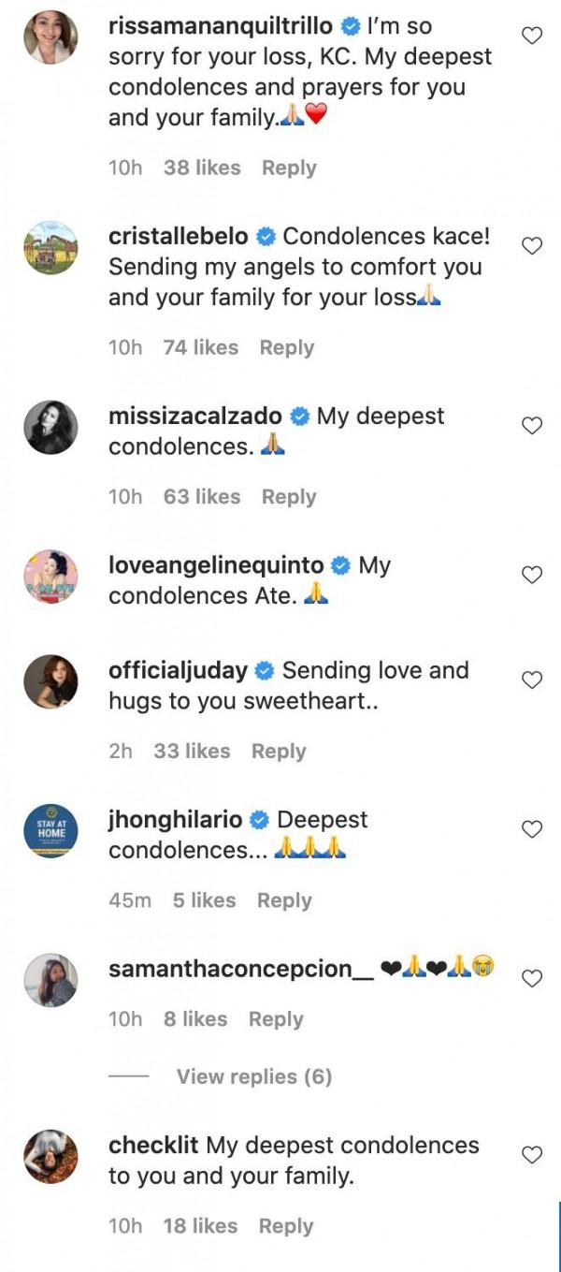Heart checklit's condolences comment

pos(531,1155)
